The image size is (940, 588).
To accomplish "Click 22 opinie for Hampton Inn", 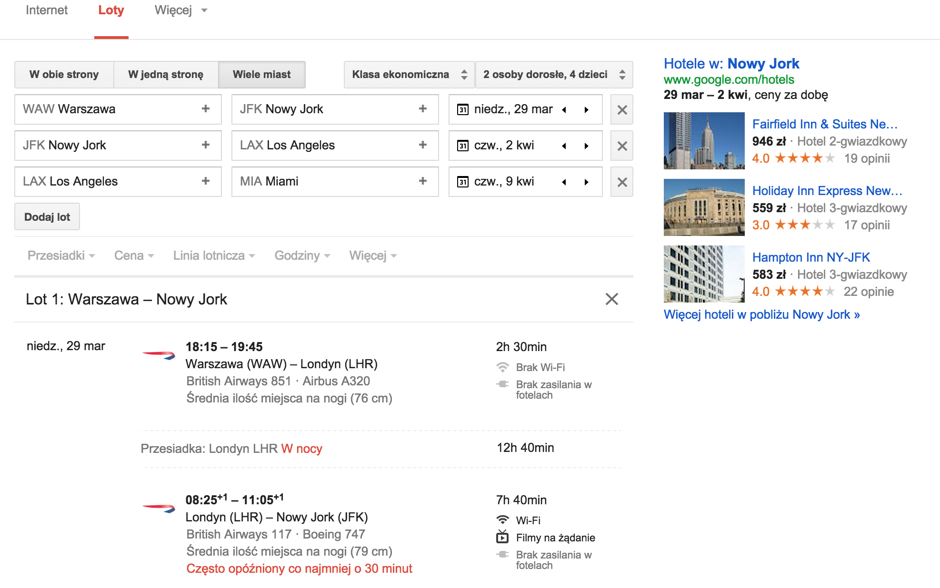I will (x=869, y=292).
